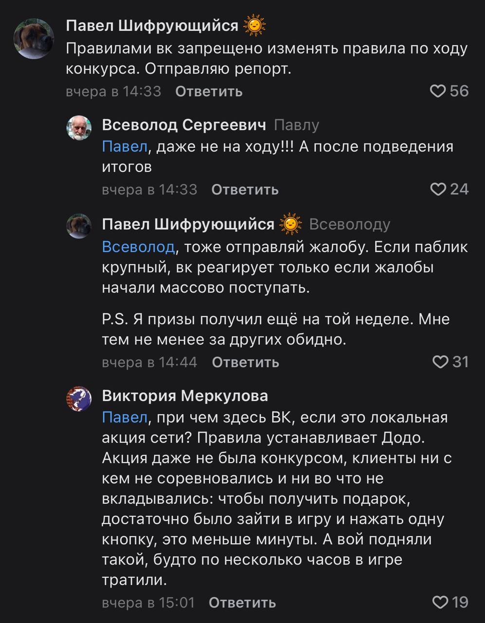This screenshot has height=623, width=485.
Task: Open Pavel's dog avatar on top comment
Action: (x=33, y=38)
